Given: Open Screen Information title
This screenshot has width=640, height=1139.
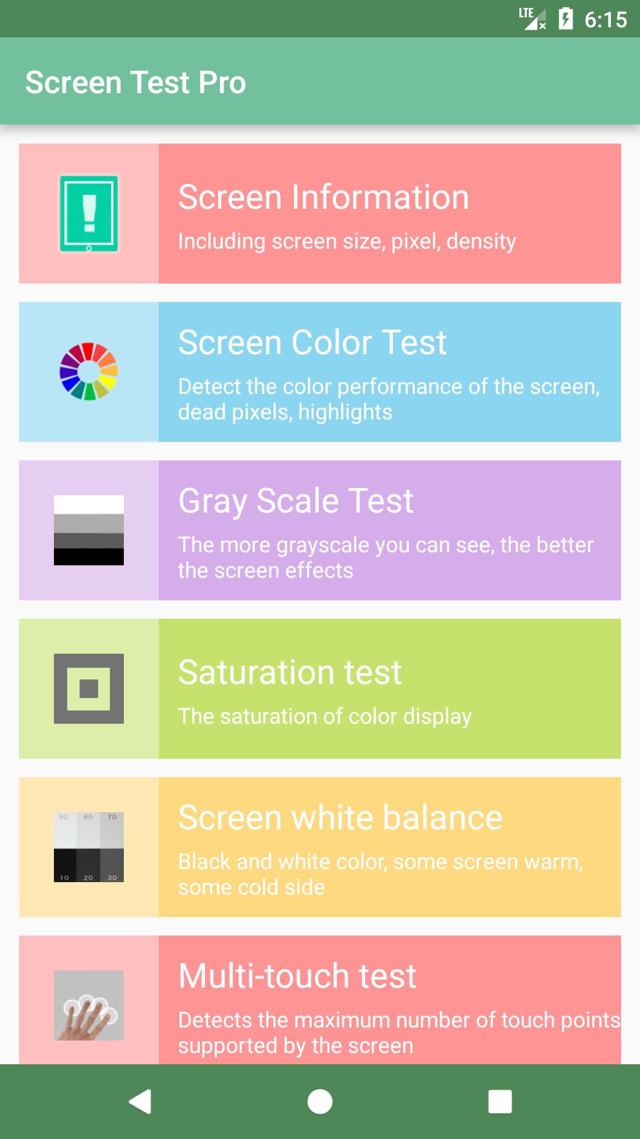Looking at the screenshot, I should pos(324,197).
